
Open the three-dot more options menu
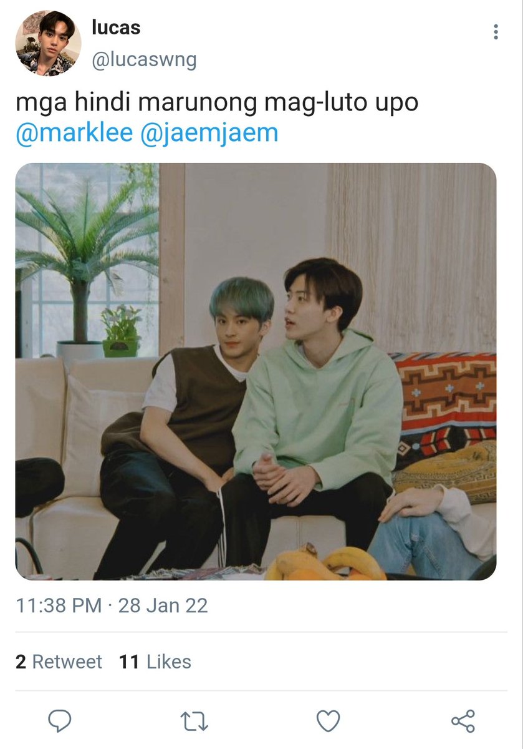[x=496, y=32]
